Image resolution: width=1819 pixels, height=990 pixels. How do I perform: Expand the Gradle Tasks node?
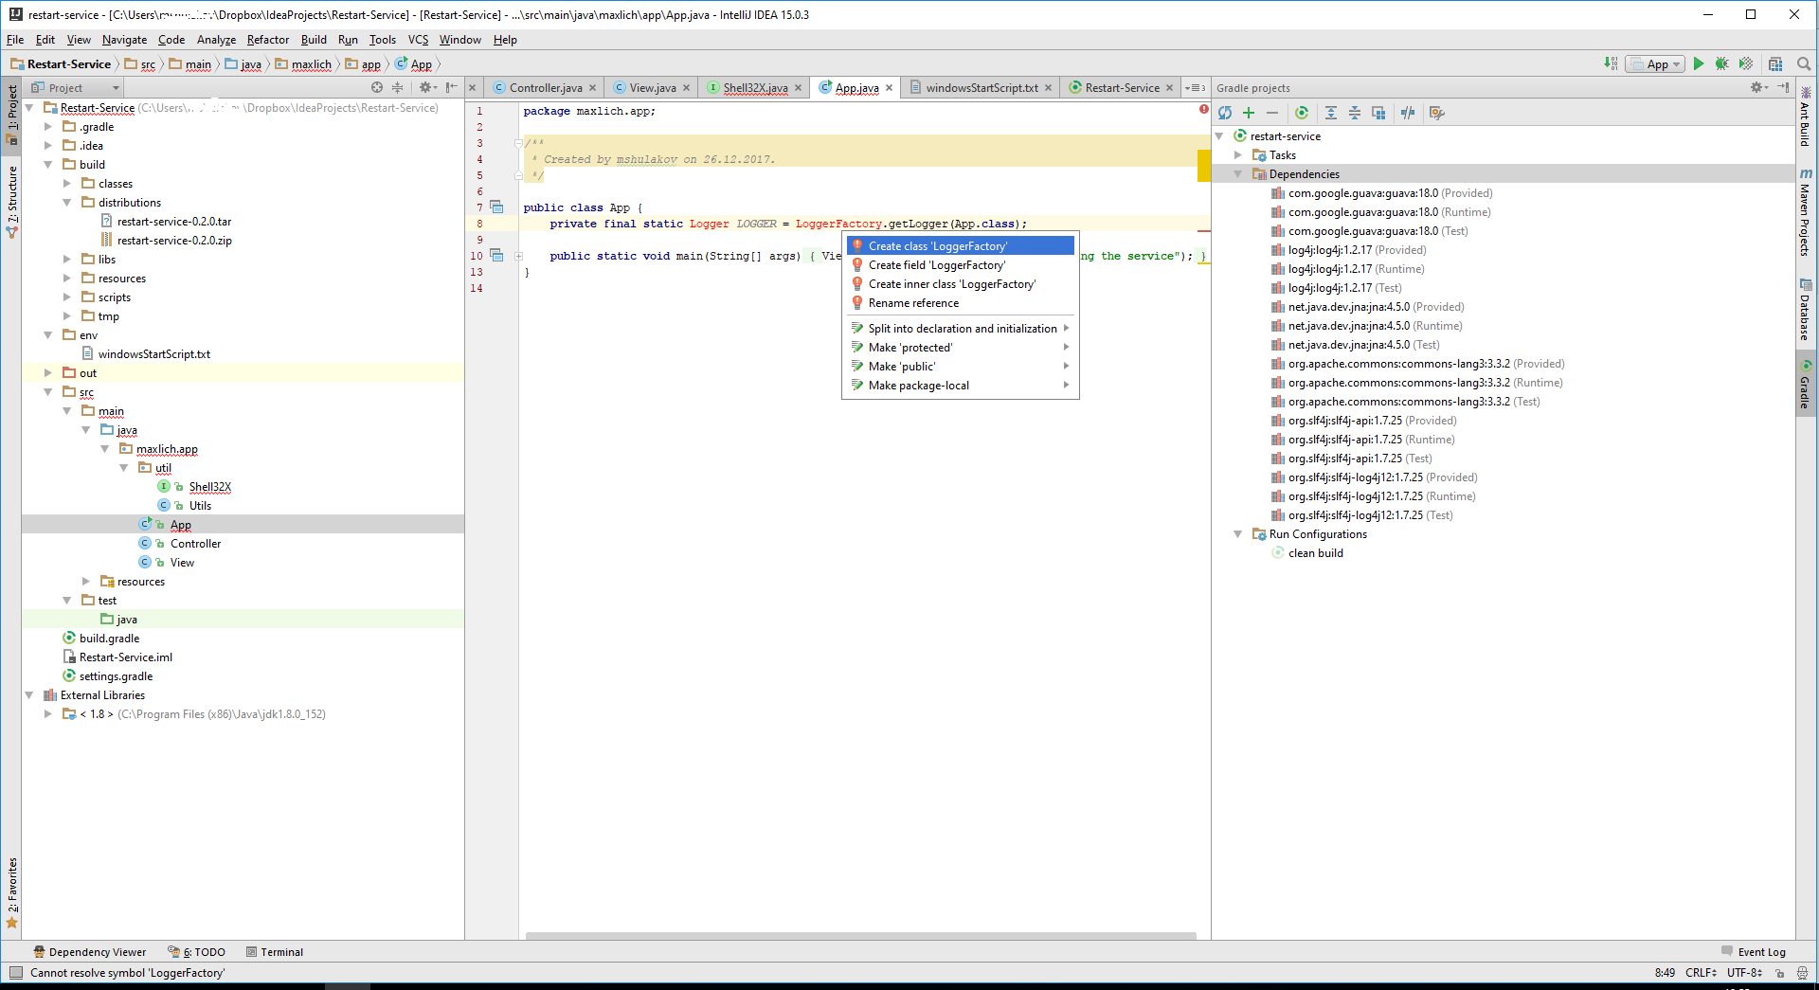point(1238,154)
